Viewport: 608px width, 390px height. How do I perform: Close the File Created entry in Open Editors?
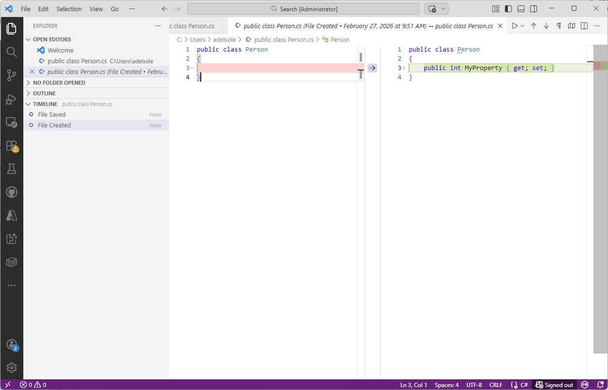pyautogui.click(x=32, y=71)
